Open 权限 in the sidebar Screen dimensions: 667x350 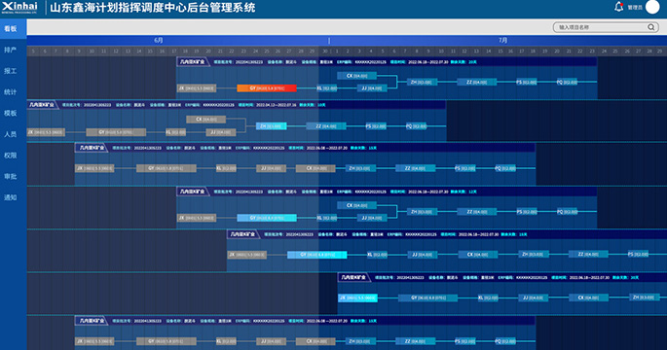click(11, 155)
